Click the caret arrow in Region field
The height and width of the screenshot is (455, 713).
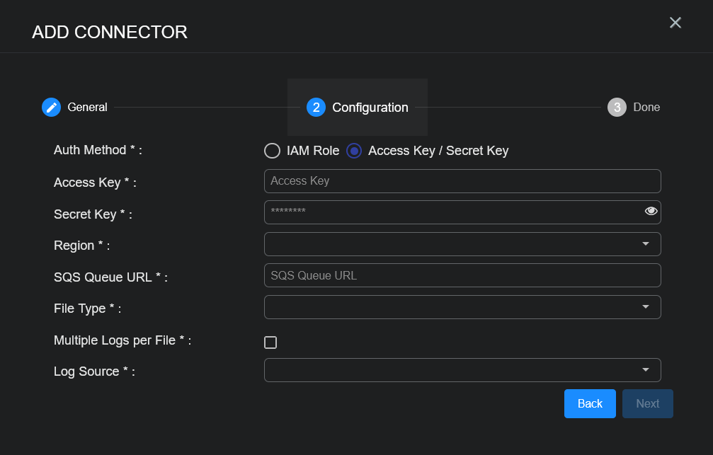(x=645, y=244)
